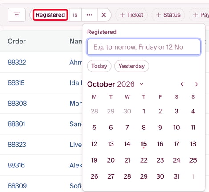
Task: Focus the Registered date input field
Action: pyautogui.click(x=144, y=47)
